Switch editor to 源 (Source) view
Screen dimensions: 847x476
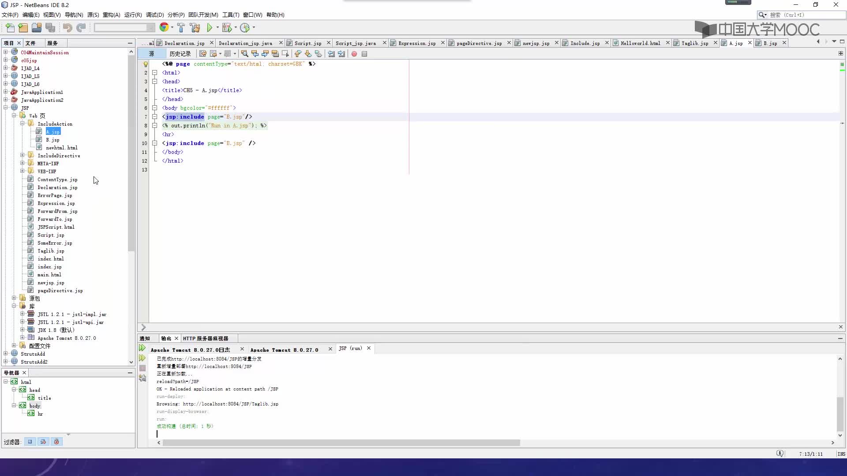[x=151, y=54]
